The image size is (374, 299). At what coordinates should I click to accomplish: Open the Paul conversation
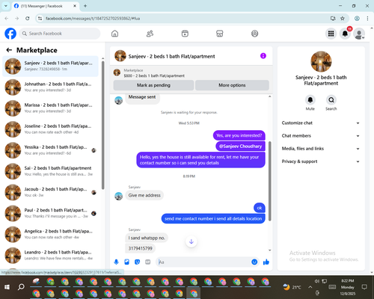(x=50, y=213)
